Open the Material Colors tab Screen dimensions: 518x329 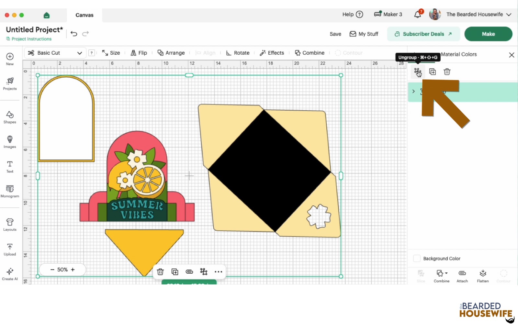pos(459,54)
